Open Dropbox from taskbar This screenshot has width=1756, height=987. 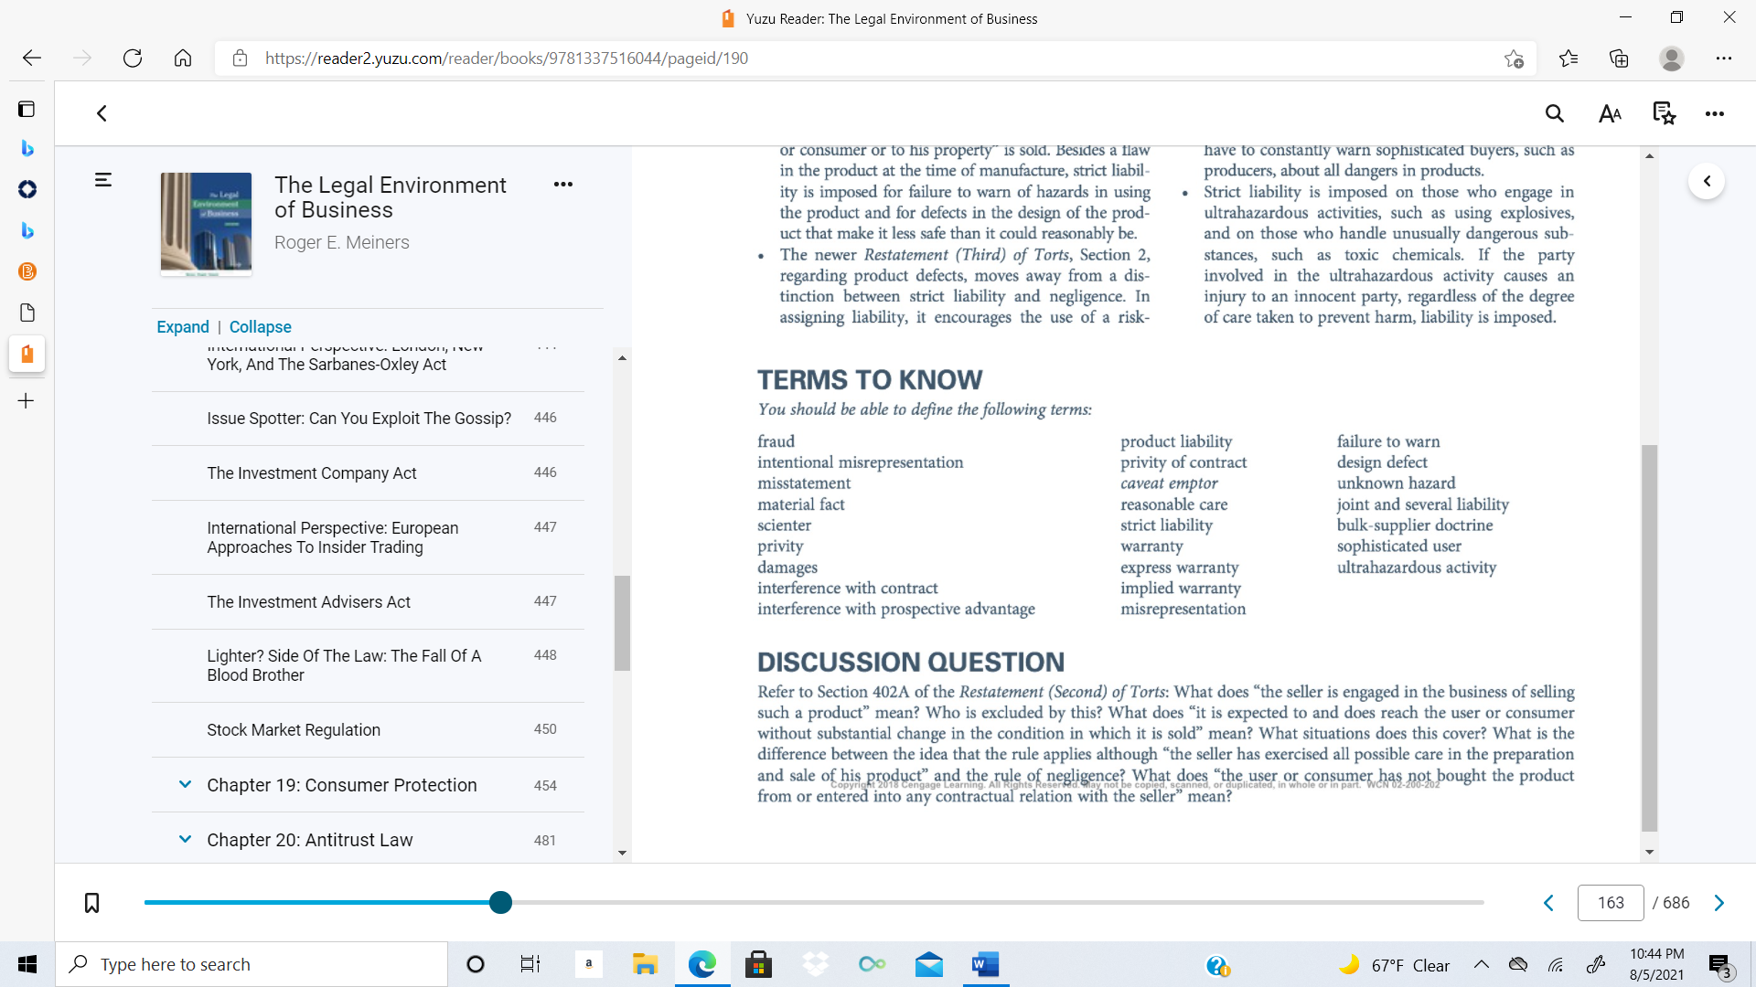(x=815, y=964)
